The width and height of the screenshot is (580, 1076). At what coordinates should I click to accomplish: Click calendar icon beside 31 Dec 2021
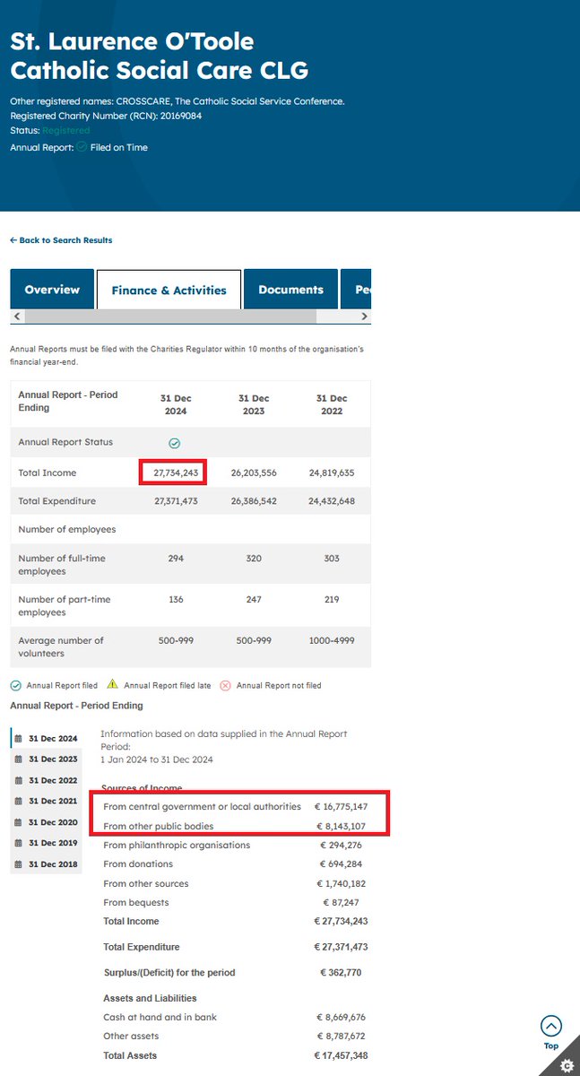coord(19,802)
